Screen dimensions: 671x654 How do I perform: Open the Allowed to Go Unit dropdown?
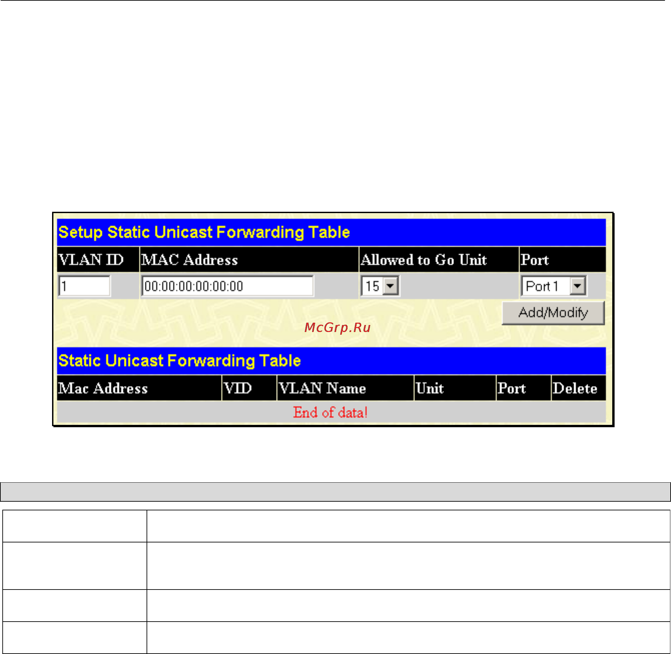(380, 286)
